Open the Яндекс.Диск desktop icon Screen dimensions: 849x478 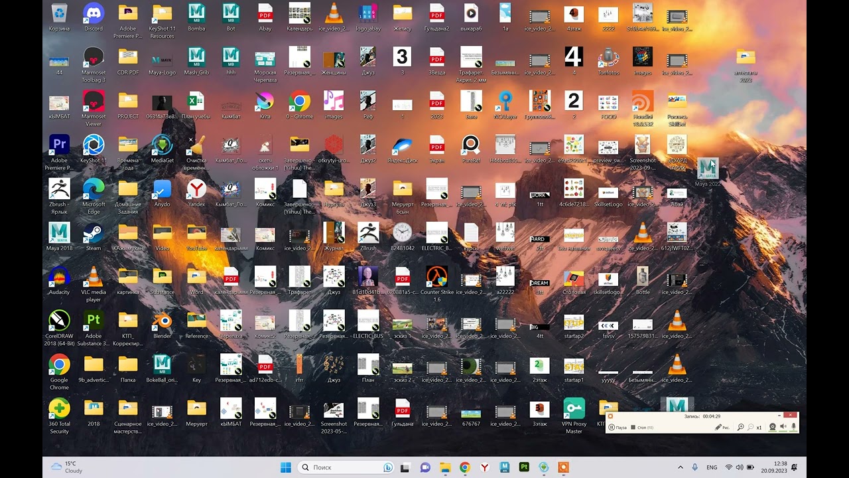click(402, 149)
